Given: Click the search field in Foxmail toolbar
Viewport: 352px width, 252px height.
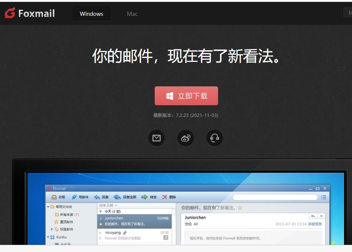Looking at the screenshot, I should click(x=275, y=197).
